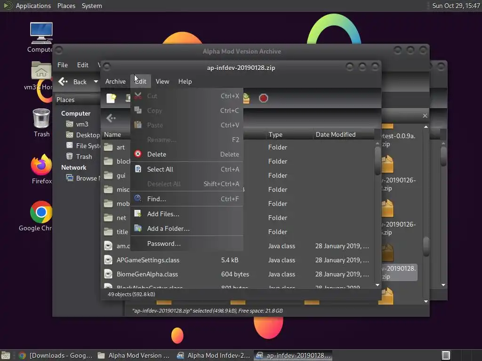Click the clock showing Sun Oct 29, 15:47

[x=456, y=6]
